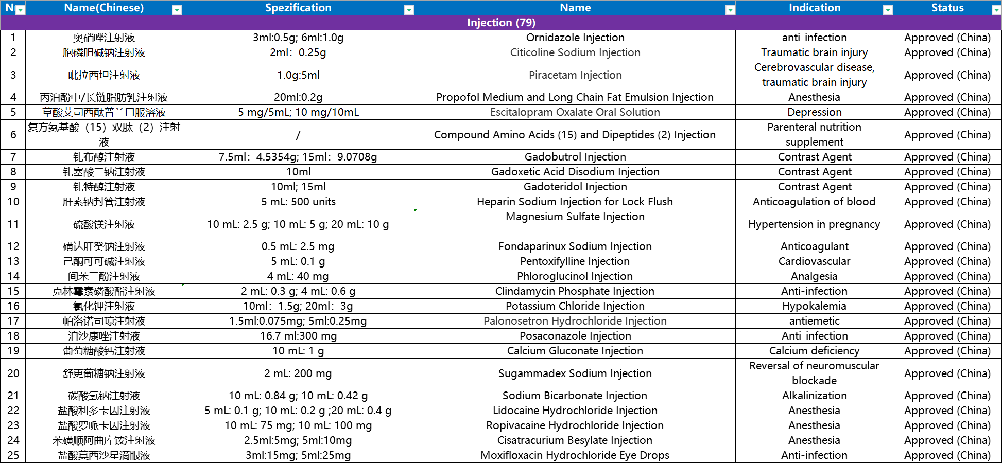Open the Status column filter dropdown
The height and width of the screenshot is (463, 1002).
(996, 10)
